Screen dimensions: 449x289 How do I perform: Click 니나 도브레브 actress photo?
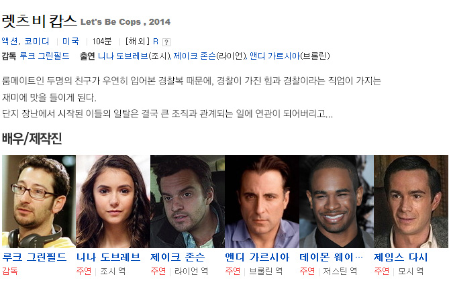coord(113,201)
